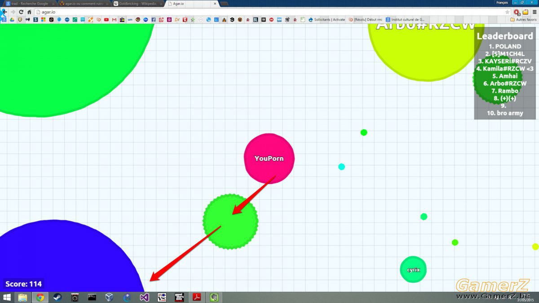
Task: Switch to the 'Goldbricking - Wikipedia' tab
Action: coord(137,4)
